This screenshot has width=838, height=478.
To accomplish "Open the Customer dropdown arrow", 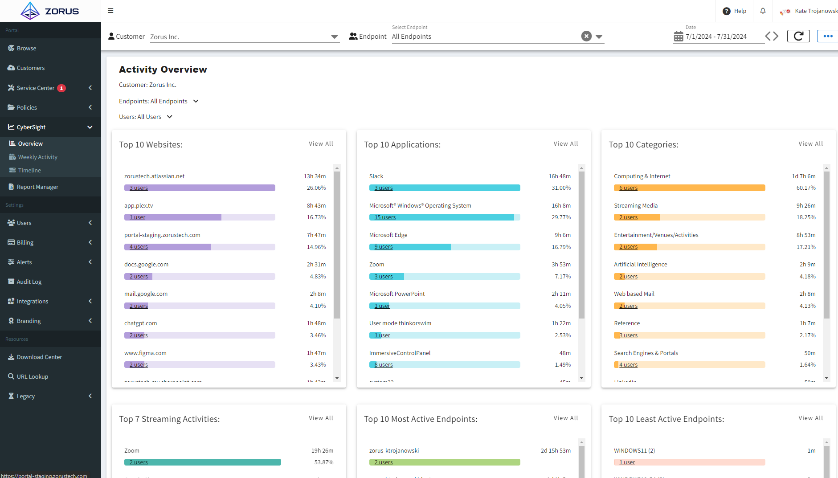I will pos(334,37).
